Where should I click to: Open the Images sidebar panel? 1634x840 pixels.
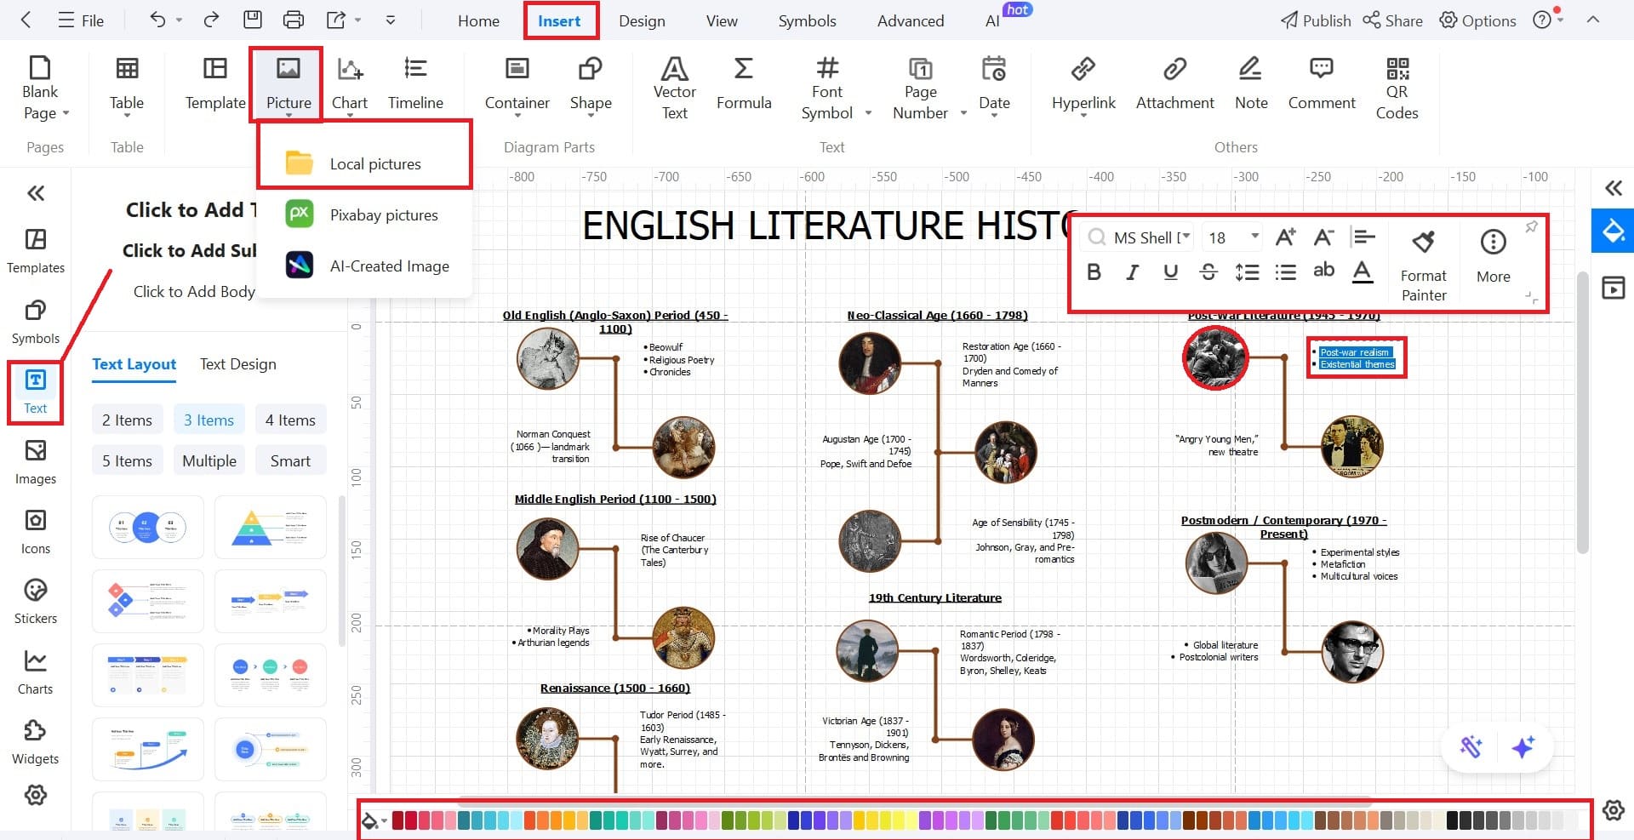pyautogui.click(x=35, y=462)
